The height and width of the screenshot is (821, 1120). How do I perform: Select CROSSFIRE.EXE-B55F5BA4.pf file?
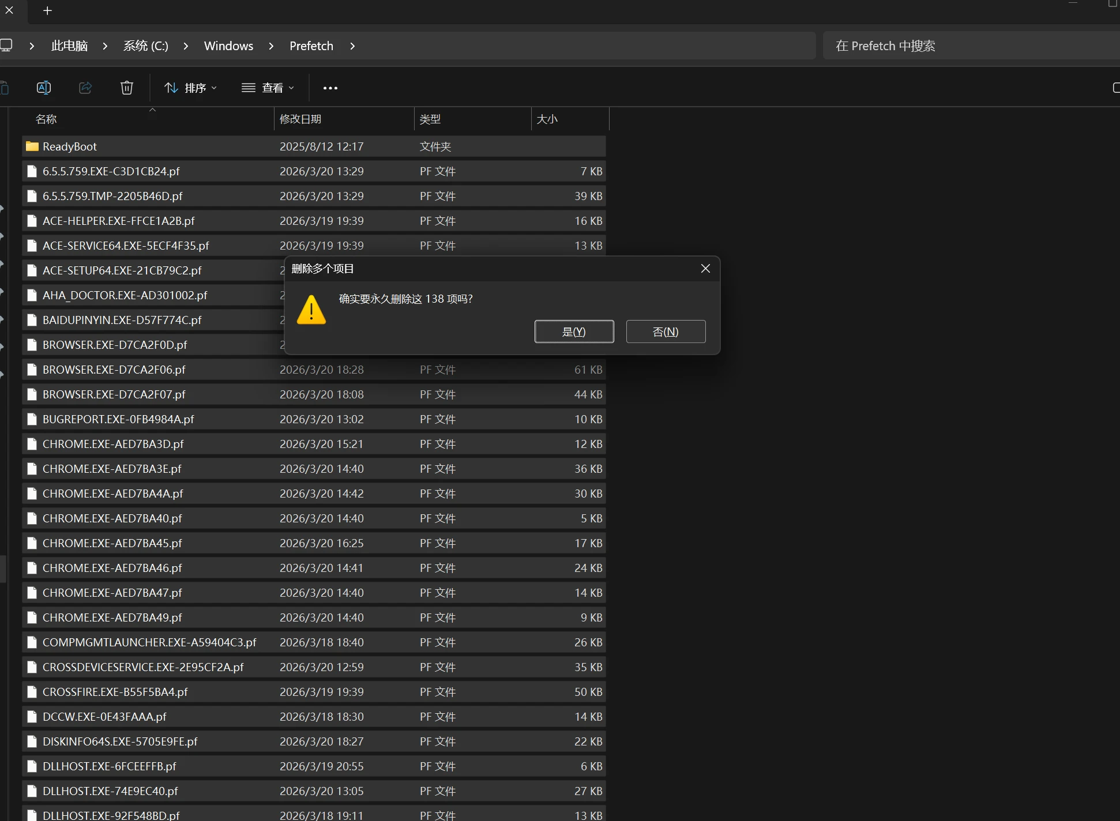tap(115, 692)
